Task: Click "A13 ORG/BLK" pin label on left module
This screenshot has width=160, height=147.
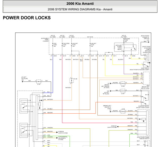Action: (x=48, y=109)
